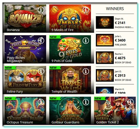Open Jani O. Book of Dead winner entry
This screenshot has width=140, height=129.
[x=115, y=75]
